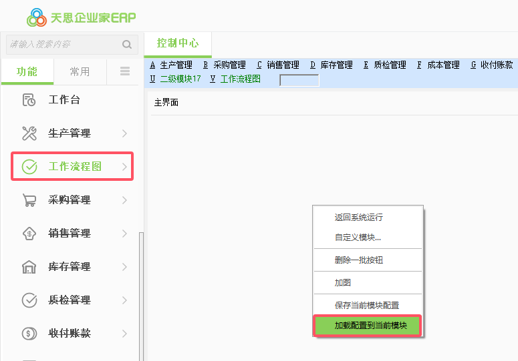Open the 二级模块17 link

[x=180, y=79]
